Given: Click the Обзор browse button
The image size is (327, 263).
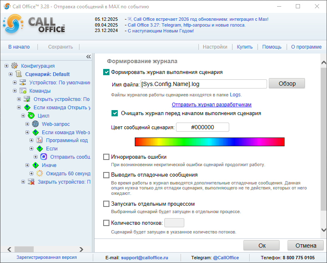Looking at the screenshot, I should [x=287, y=84].
